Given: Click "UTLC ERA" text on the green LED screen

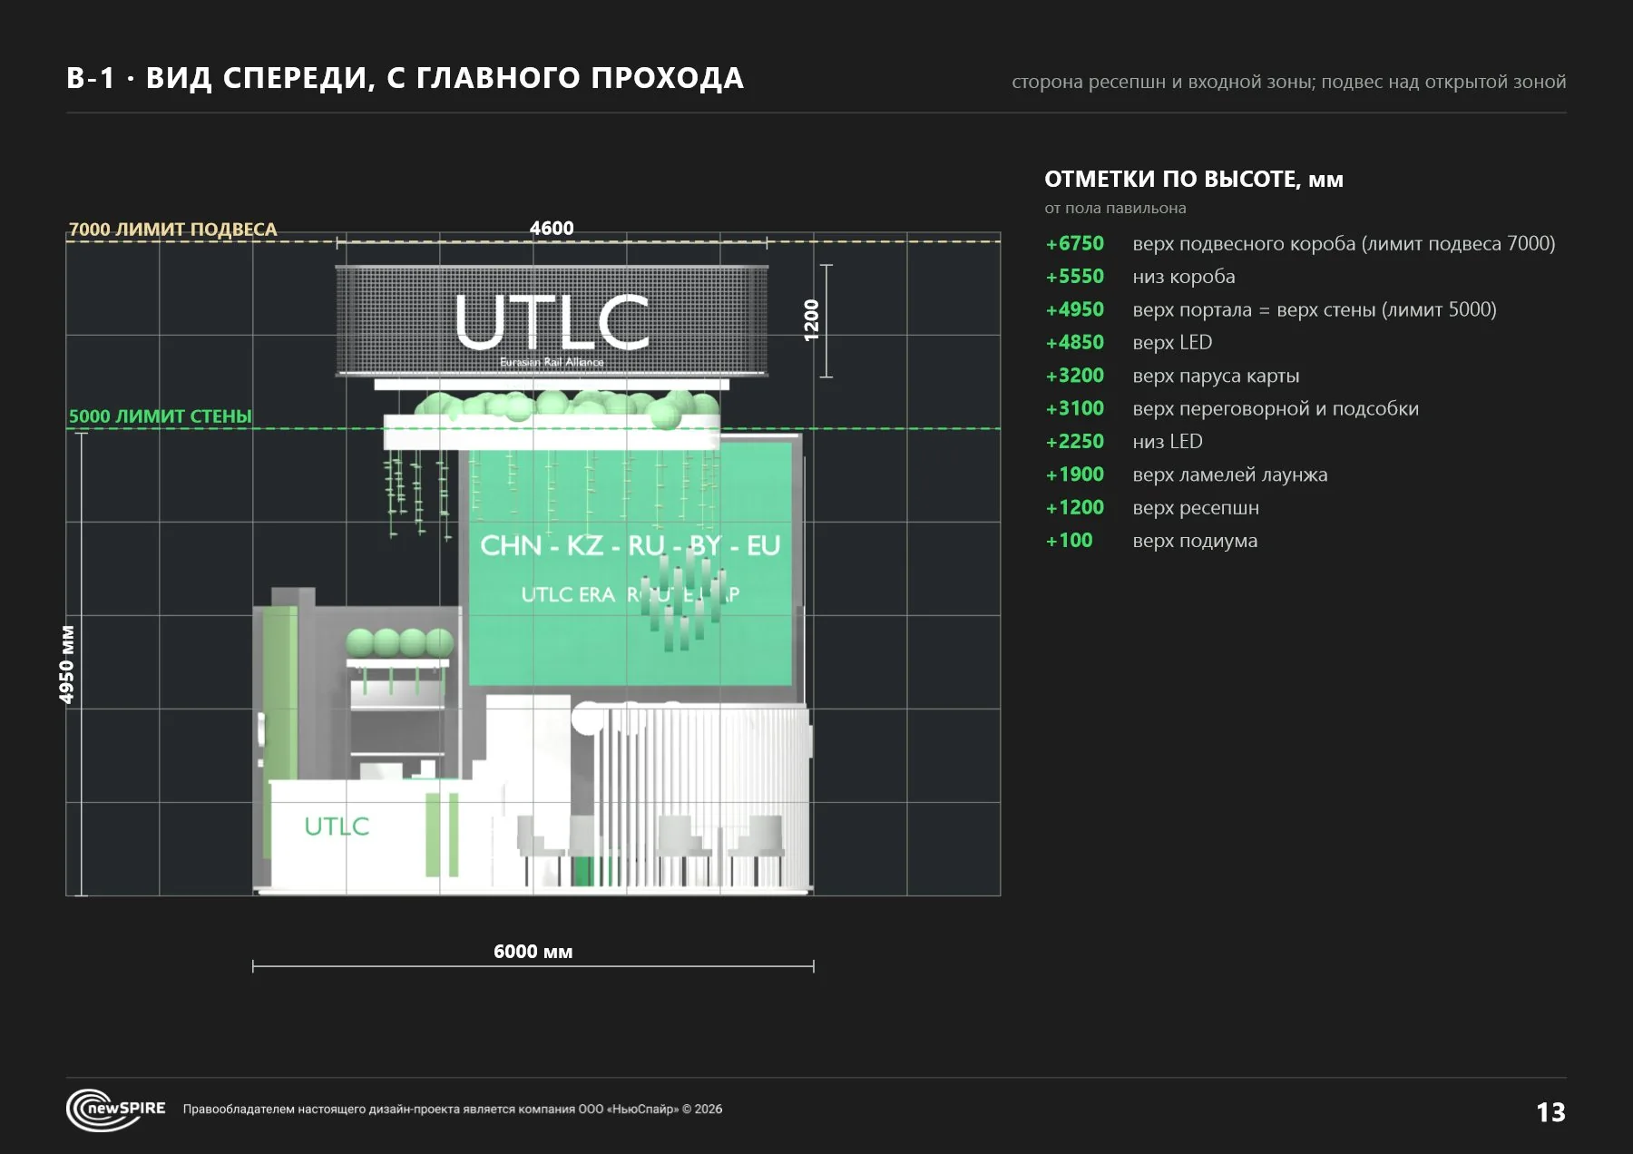Looking at the screenshot, I should pos(568,594).
